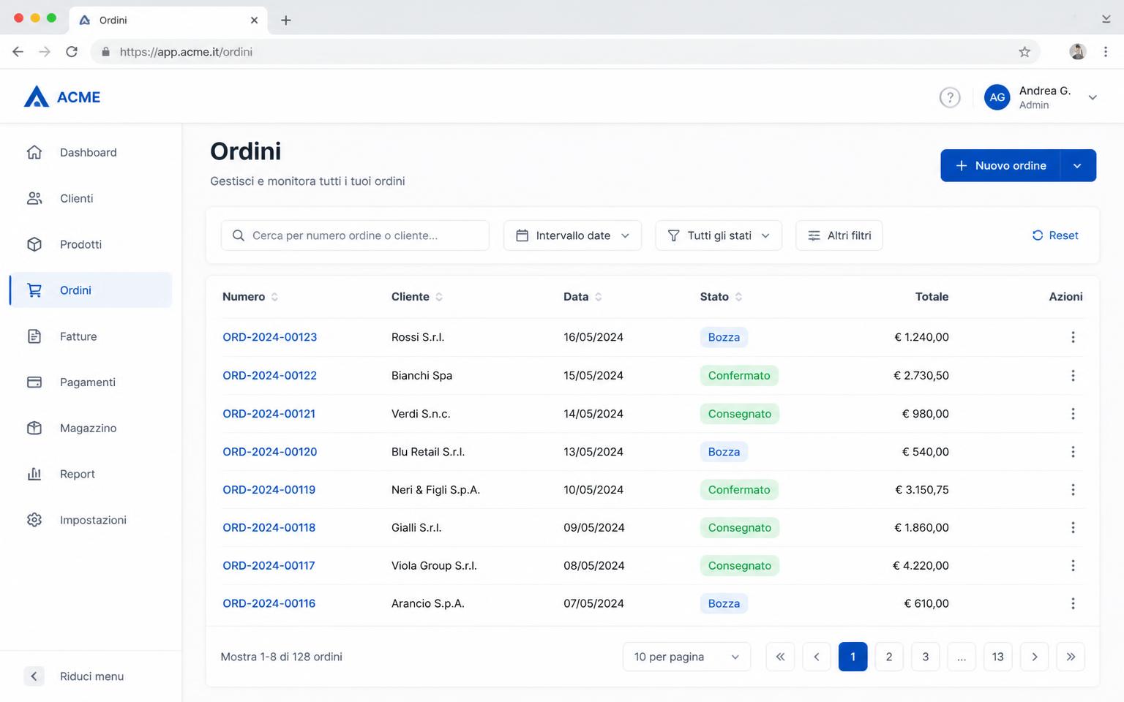Go to next orders page
The image size is (1124, 702).
1034,657
